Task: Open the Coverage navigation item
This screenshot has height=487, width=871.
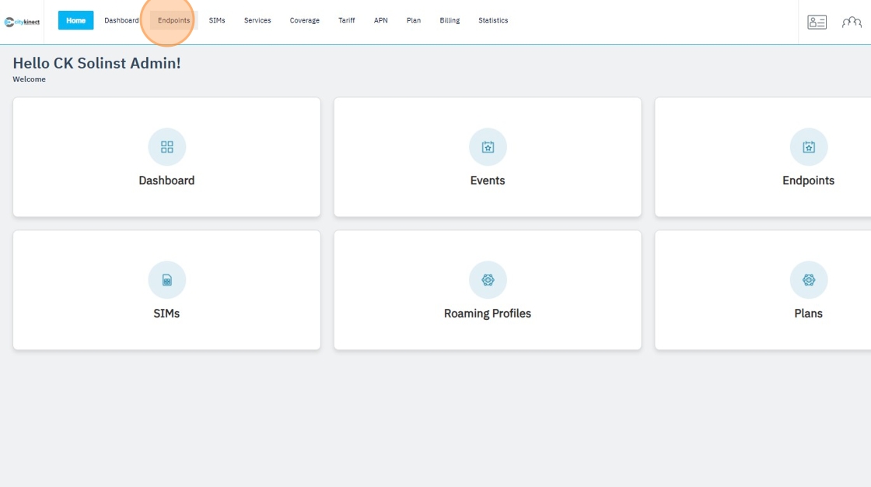Action: [x=304, y=20]
